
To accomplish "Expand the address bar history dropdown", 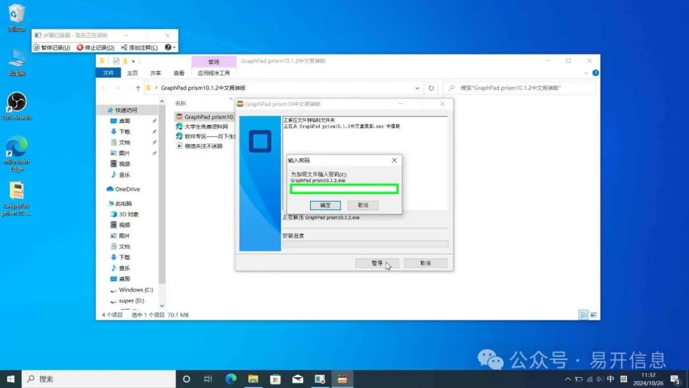I will pos(417,88).
